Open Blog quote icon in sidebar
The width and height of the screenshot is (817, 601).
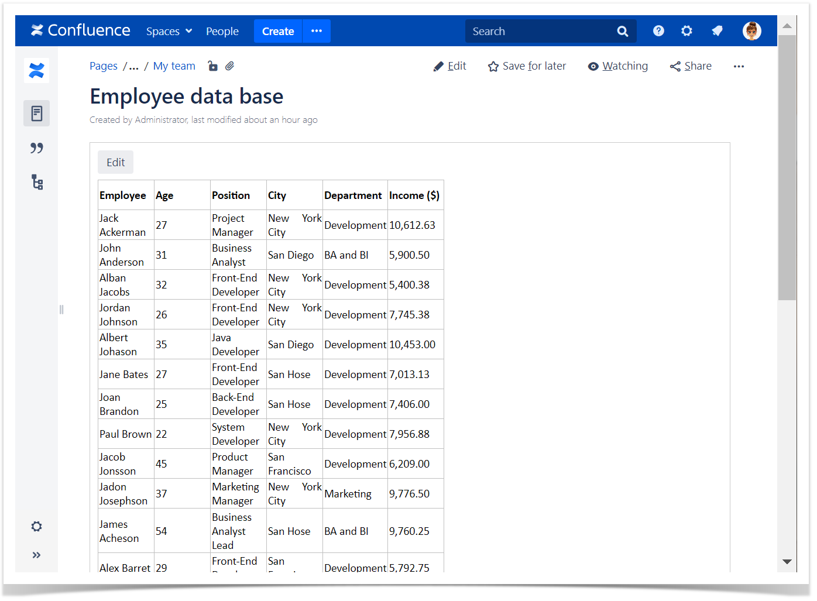coord(37,148)
